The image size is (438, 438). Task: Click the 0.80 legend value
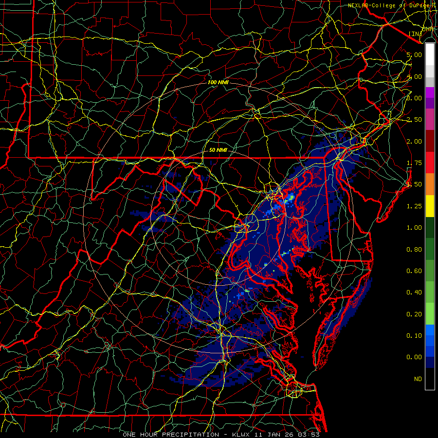(414, 250)
